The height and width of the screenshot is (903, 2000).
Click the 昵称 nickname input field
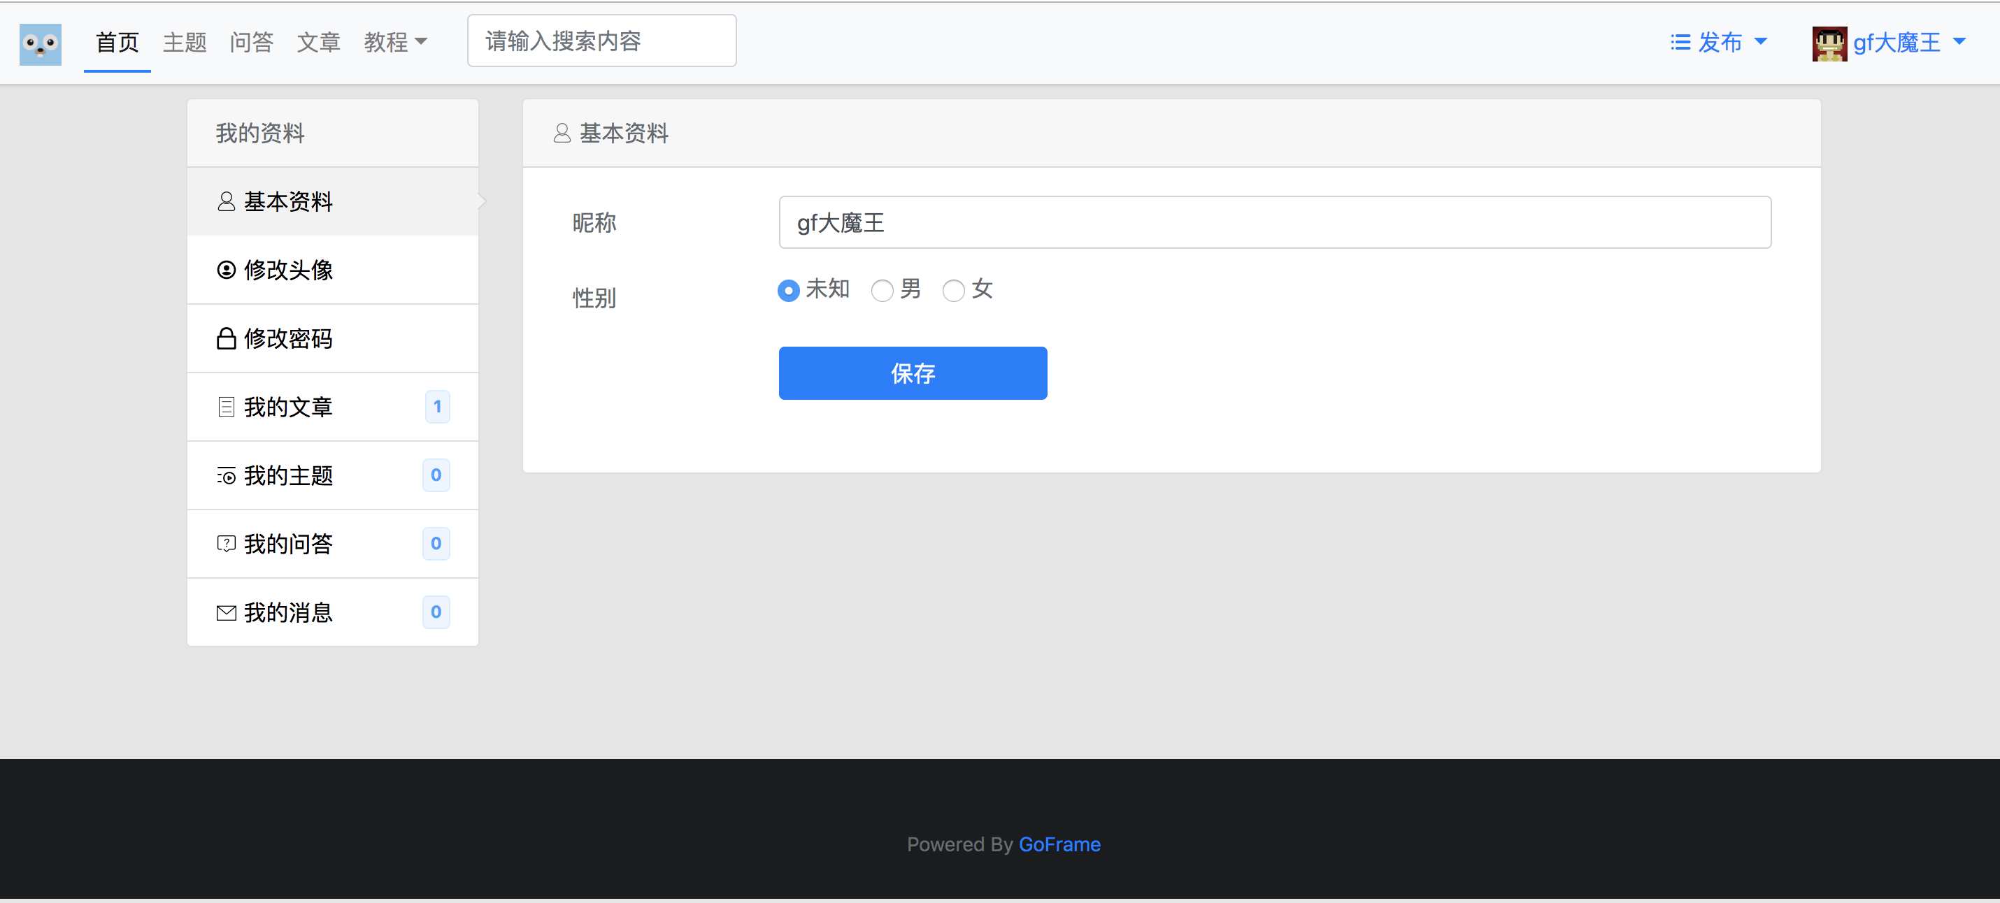tap(1274, 223)
